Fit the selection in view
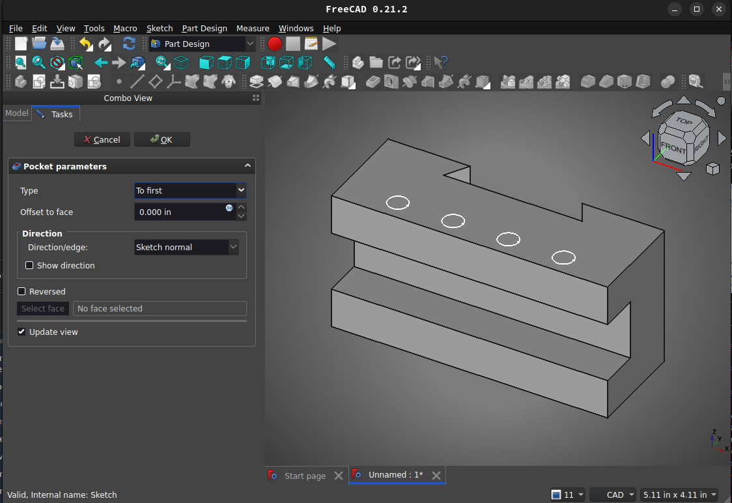The image size is (732, 503). [38, 63]
